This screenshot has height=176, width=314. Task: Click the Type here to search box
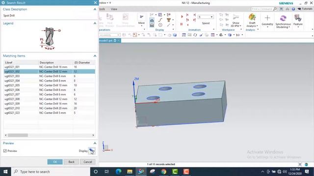[x=51, y=172]
